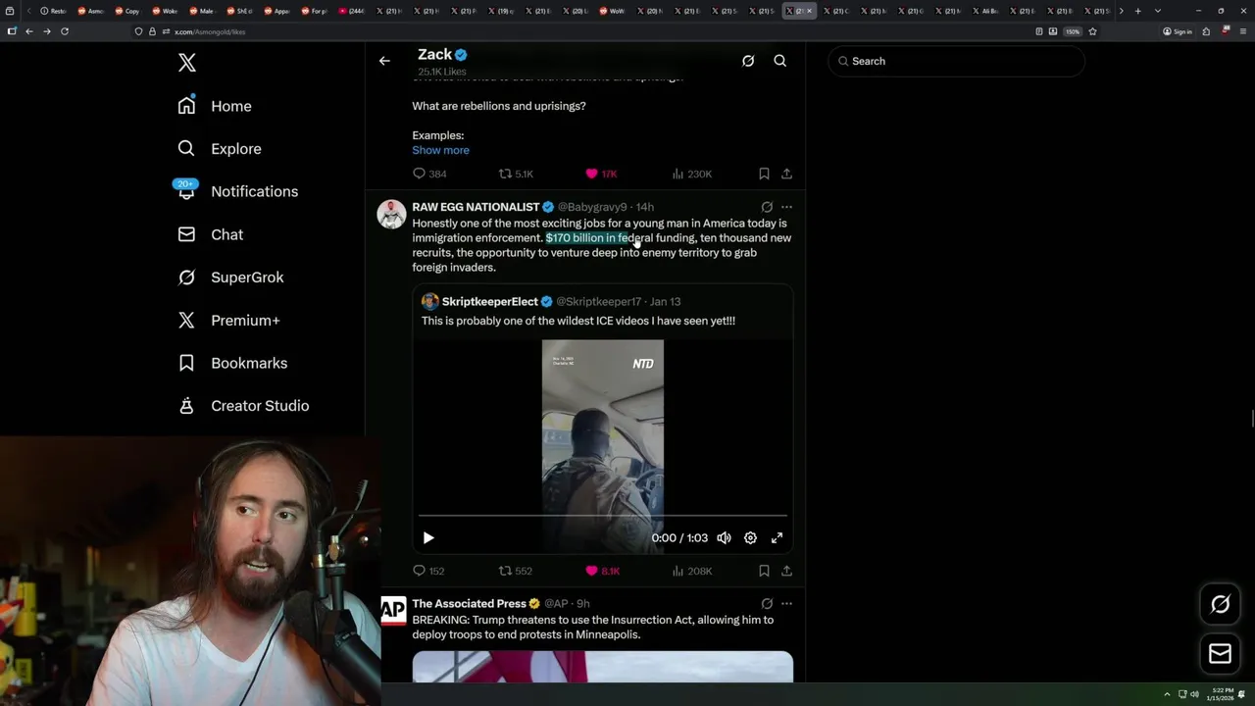Click the Explore magnifier icon
This screenshot has width=1255, height=706.
pos(186,149)
